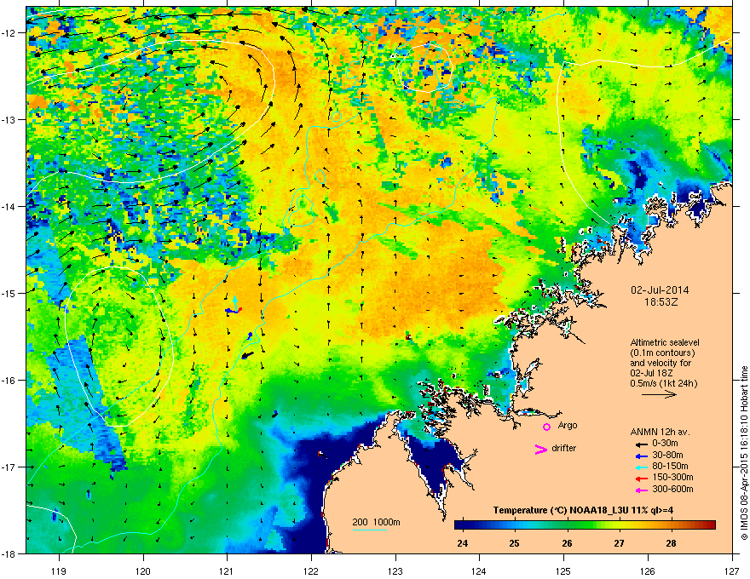Click the longitude axis label 124

(479, 570)
